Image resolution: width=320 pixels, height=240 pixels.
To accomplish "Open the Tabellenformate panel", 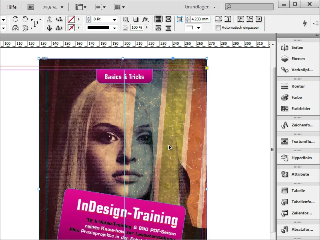I will point(298,202).
